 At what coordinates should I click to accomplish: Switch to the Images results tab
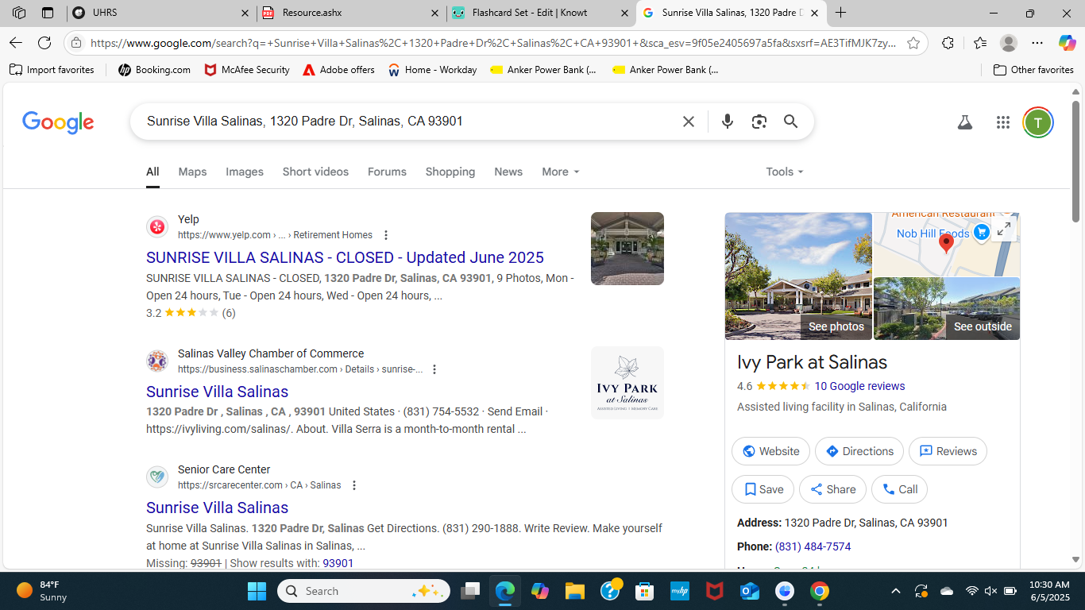click(x=245, y=172)
